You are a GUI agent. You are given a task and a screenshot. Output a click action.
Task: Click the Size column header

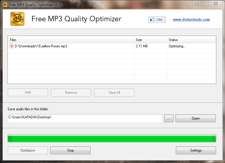(x=150, y=40)
